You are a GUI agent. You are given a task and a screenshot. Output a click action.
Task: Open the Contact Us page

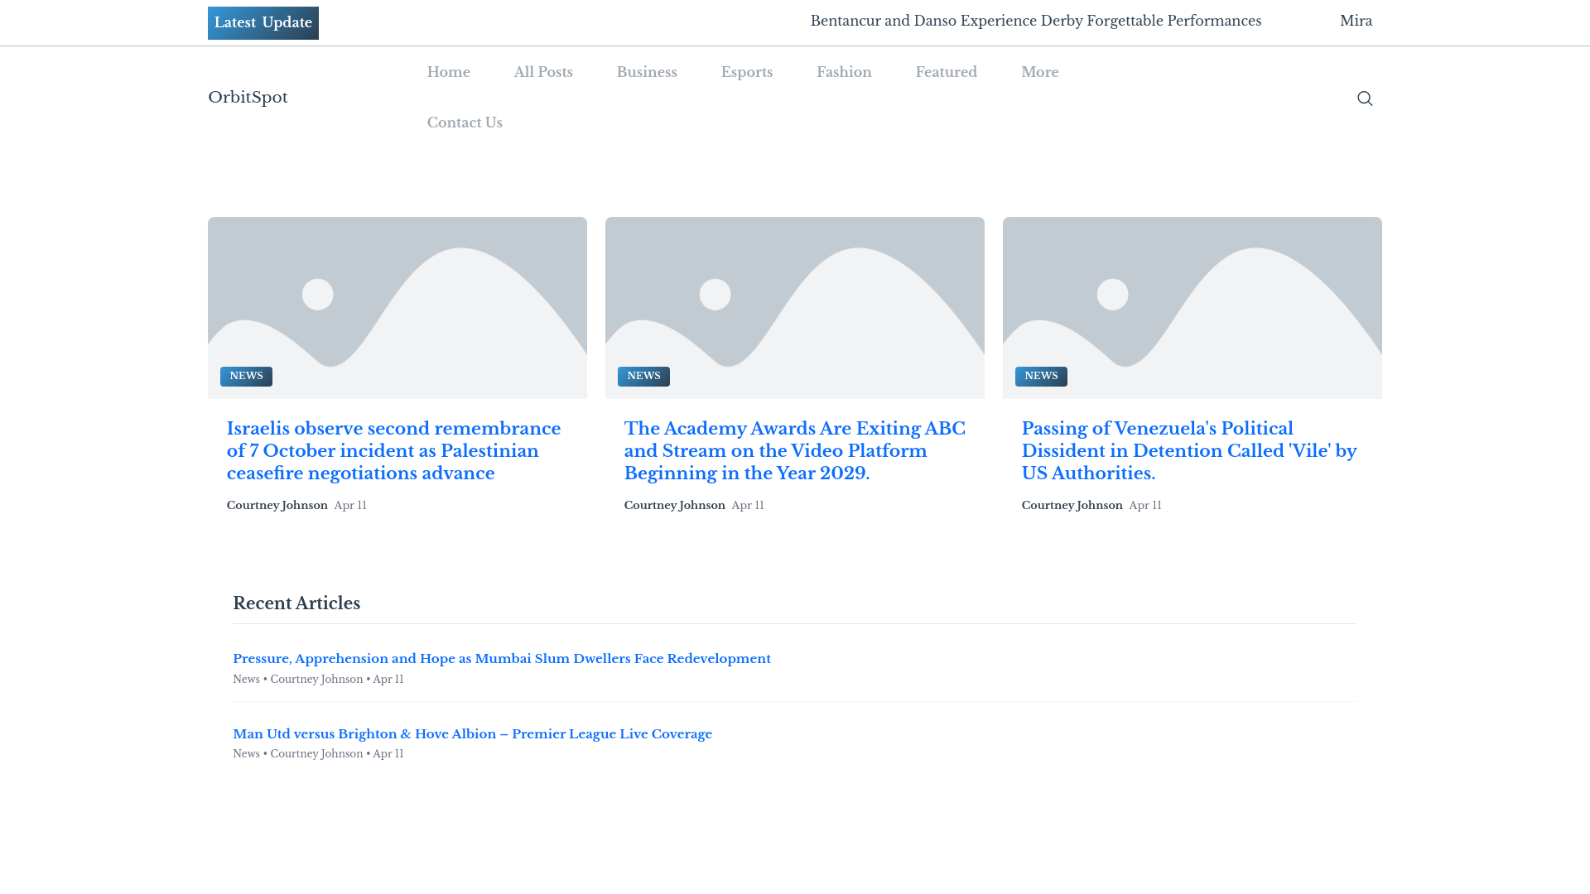(465, 123)
